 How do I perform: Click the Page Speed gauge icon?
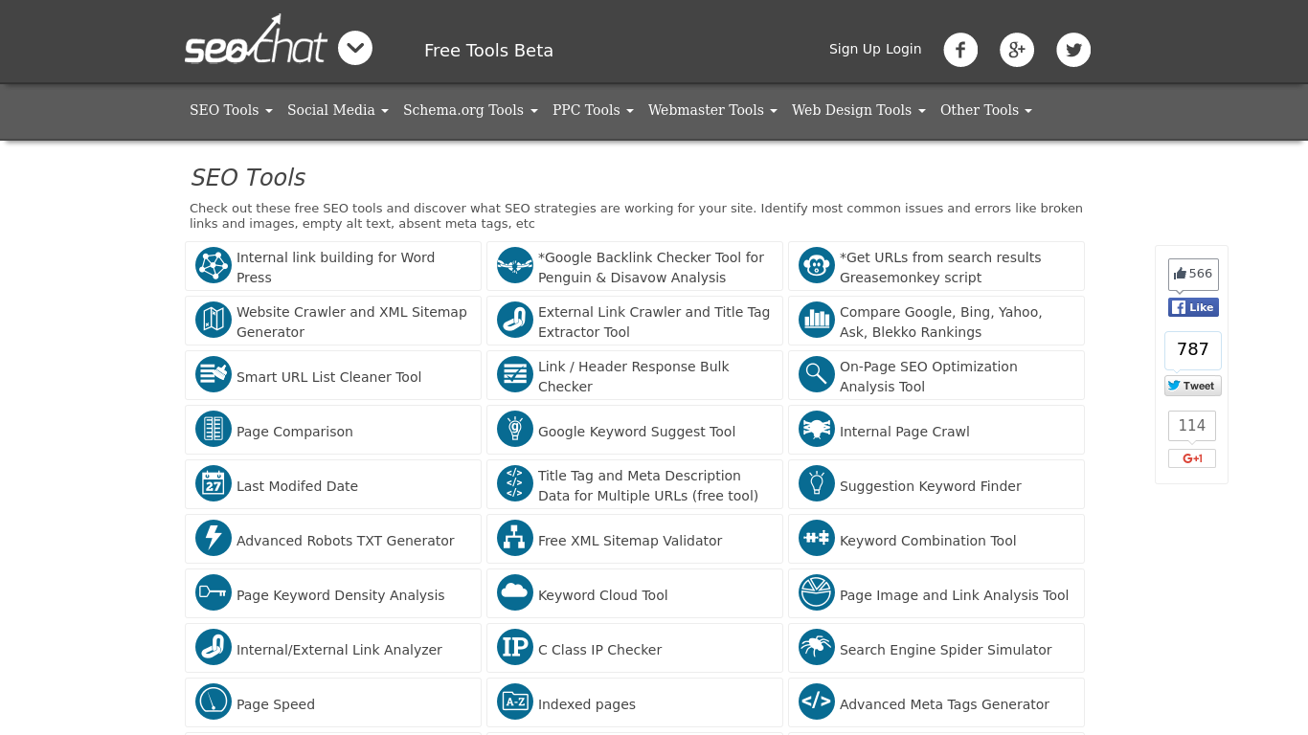click(x=214, y=702)
